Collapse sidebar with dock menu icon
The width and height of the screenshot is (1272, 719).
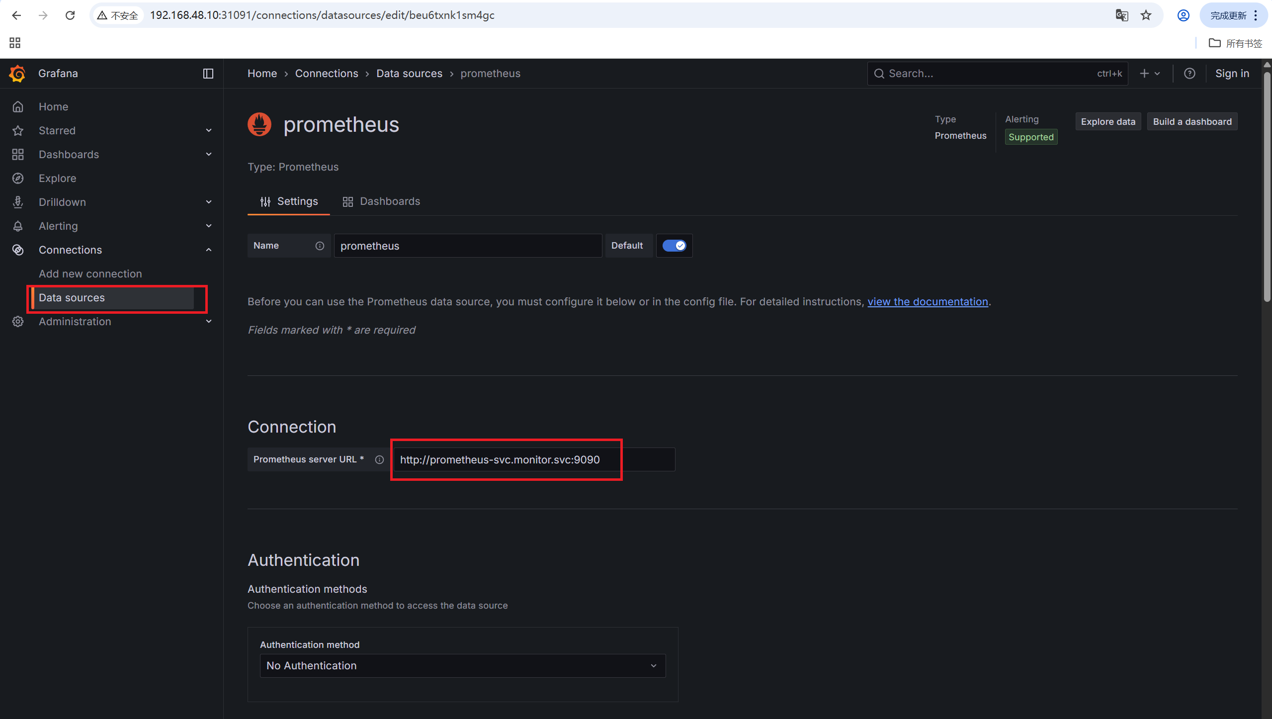tap(208, 74)
